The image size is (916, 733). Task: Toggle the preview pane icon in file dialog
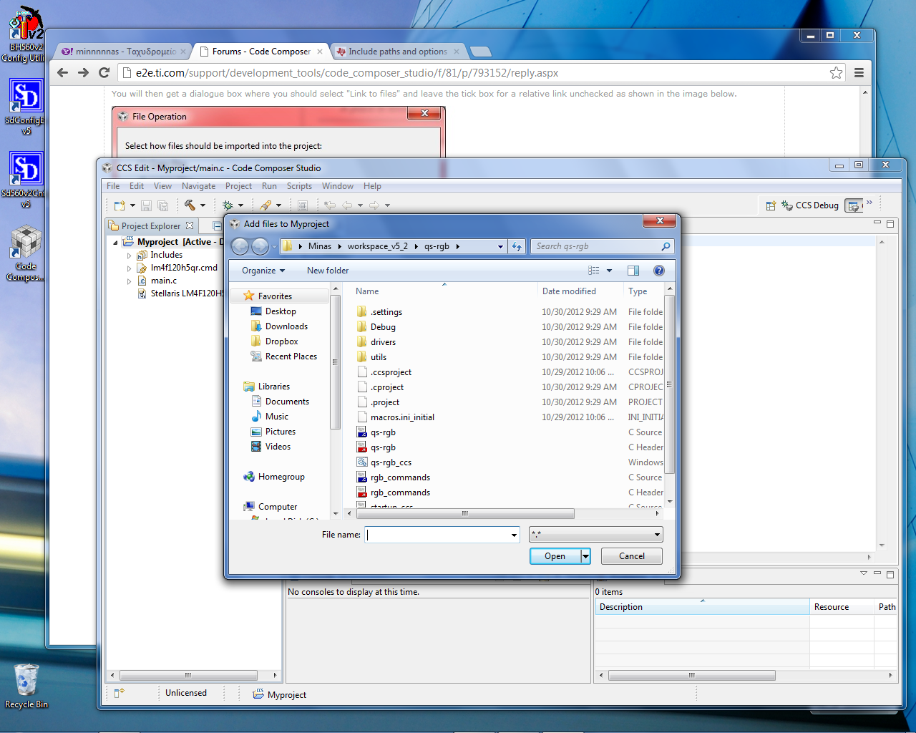pos(633,271)
